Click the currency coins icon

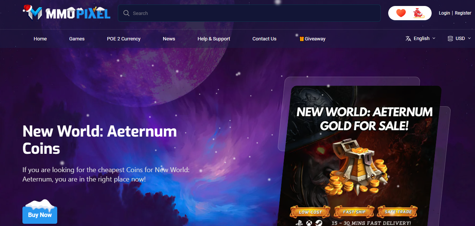click(x=450, y=39)
